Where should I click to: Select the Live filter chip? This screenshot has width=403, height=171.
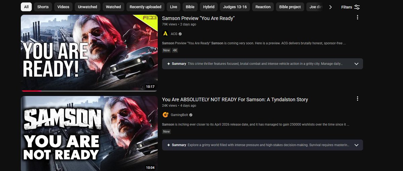point(174,7)
